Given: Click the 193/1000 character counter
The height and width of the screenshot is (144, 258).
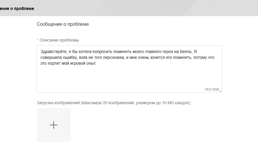Looking at the screenshot, I should (x=211, y=90).
